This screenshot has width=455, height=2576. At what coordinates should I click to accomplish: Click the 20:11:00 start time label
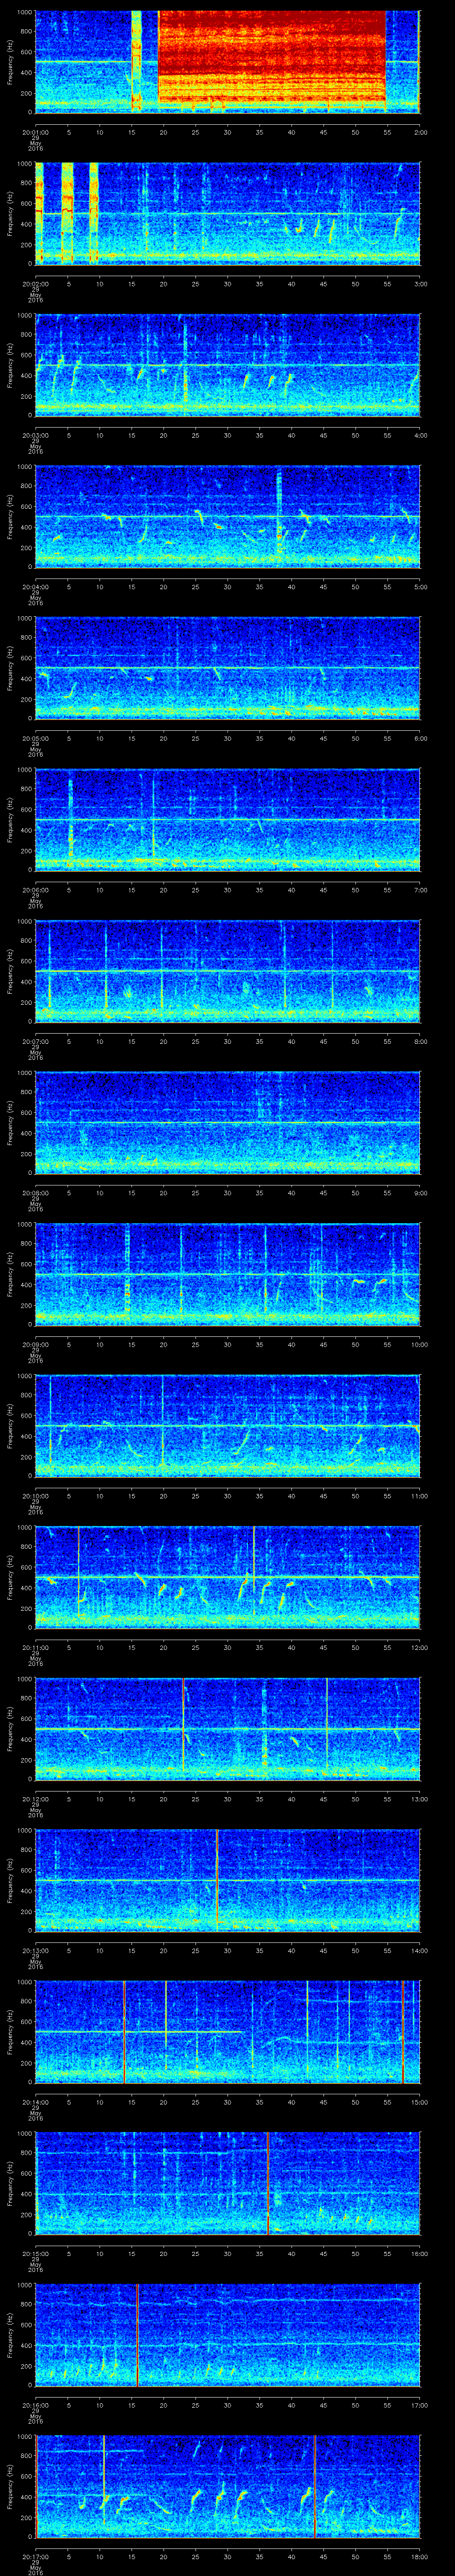click(x=35, y=1647)
